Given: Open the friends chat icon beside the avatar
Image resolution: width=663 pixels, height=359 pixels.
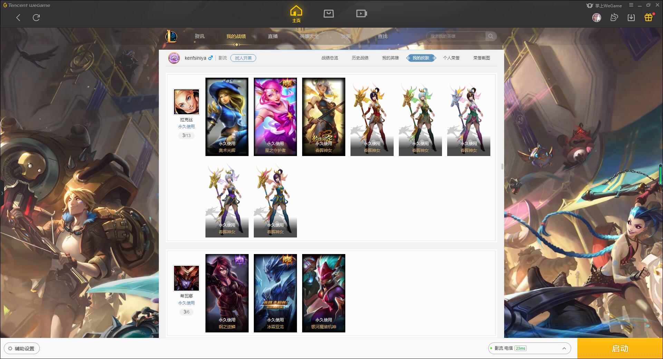Looking at the screenshot, I should pyautogui.click(x=614, y=18).
